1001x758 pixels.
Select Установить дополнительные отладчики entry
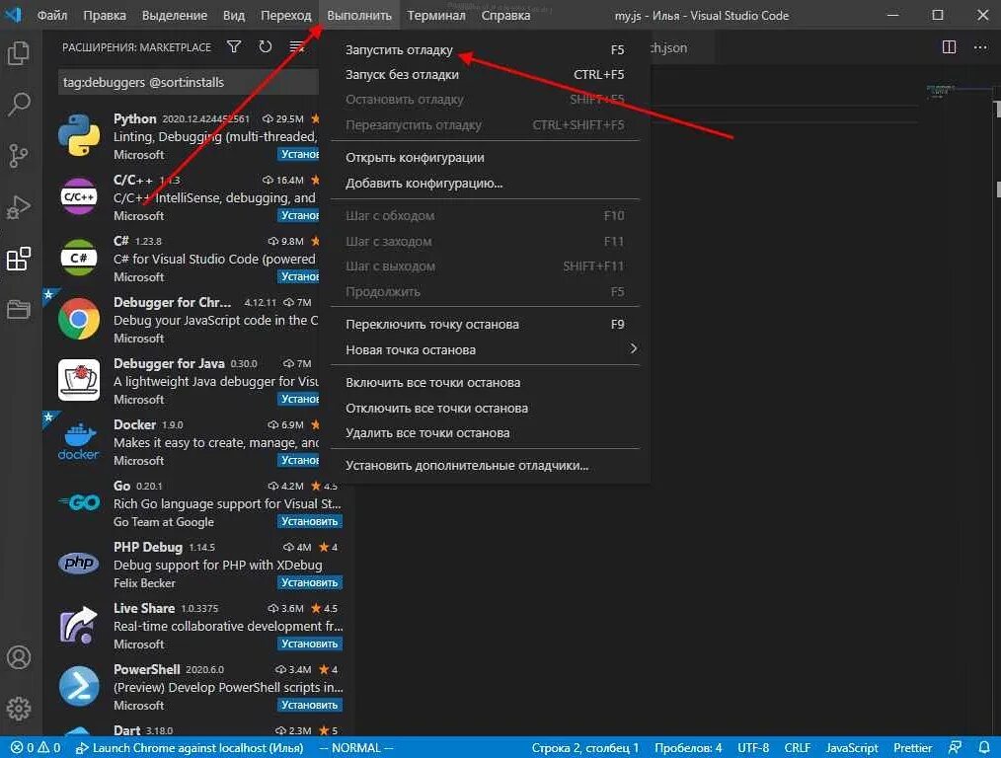(x=485, y=465)
